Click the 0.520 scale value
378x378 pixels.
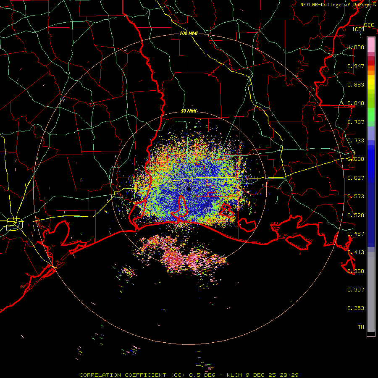coord(356,215)
